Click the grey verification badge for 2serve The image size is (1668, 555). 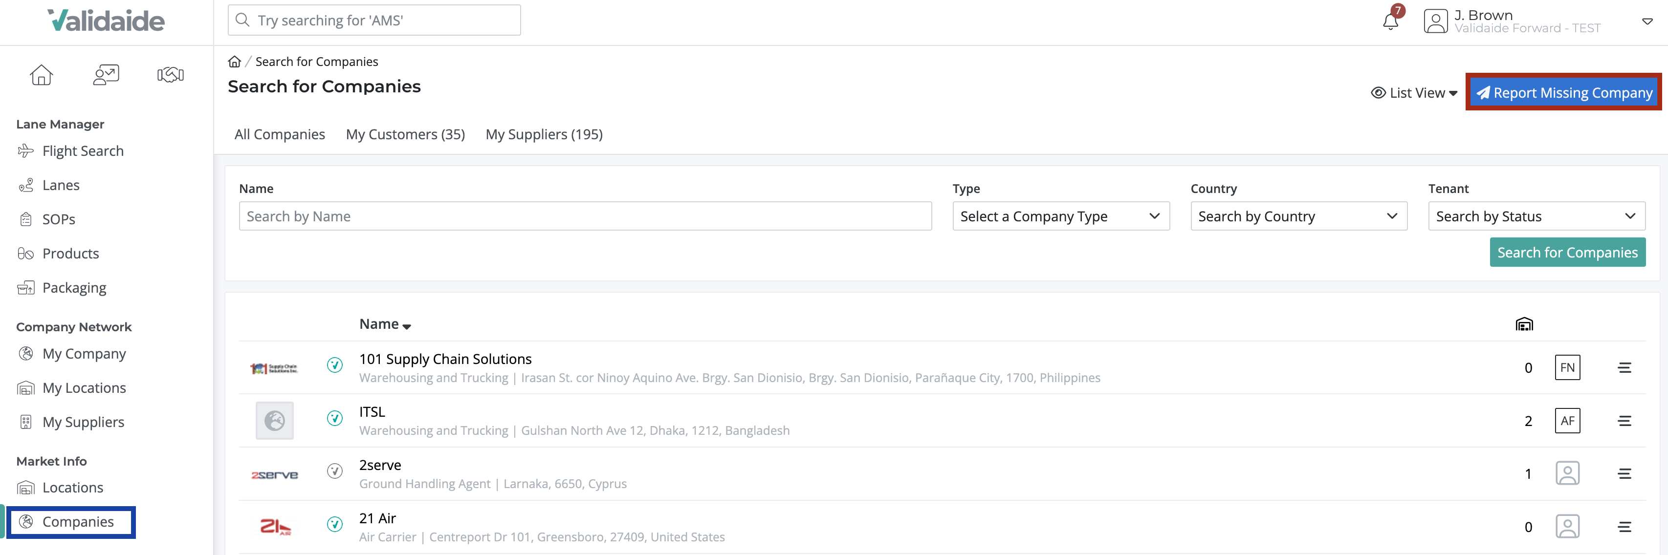click(x=335, y=471)
